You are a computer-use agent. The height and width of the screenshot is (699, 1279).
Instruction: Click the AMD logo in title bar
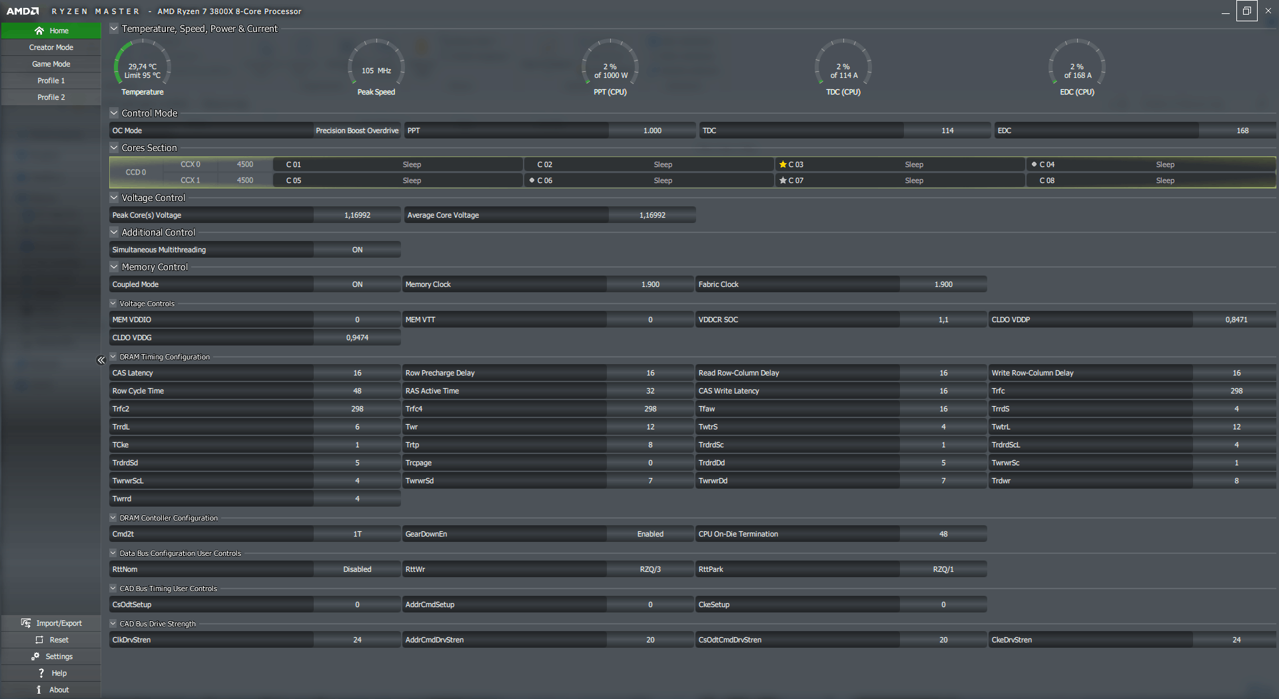pos(23,11)
